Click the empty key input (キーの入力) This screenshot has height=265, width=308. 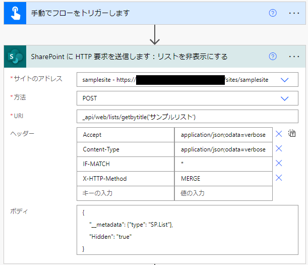tap(126, 193)
